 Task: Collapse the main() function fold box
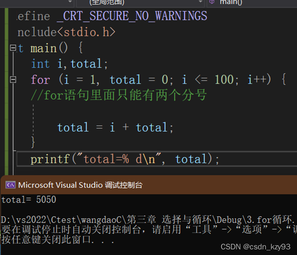tap(13, 48)
